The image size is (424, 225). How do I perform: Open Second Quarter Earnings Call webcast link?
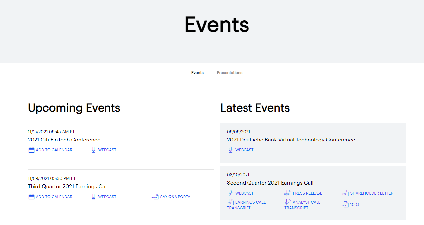[241, 193]
